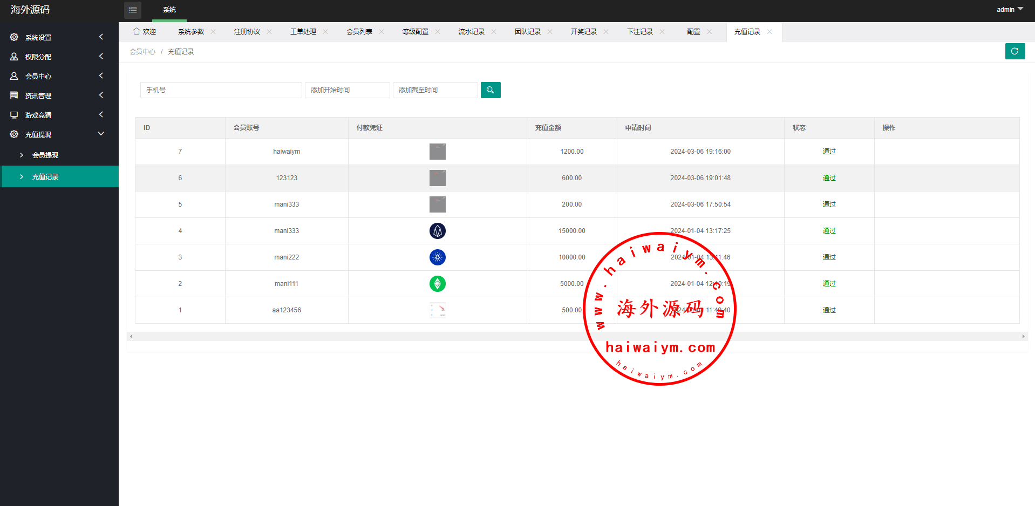Close the 流水记录 tab
The width and height of the screenshot is (1035, 506).
[x=494, y=32]
